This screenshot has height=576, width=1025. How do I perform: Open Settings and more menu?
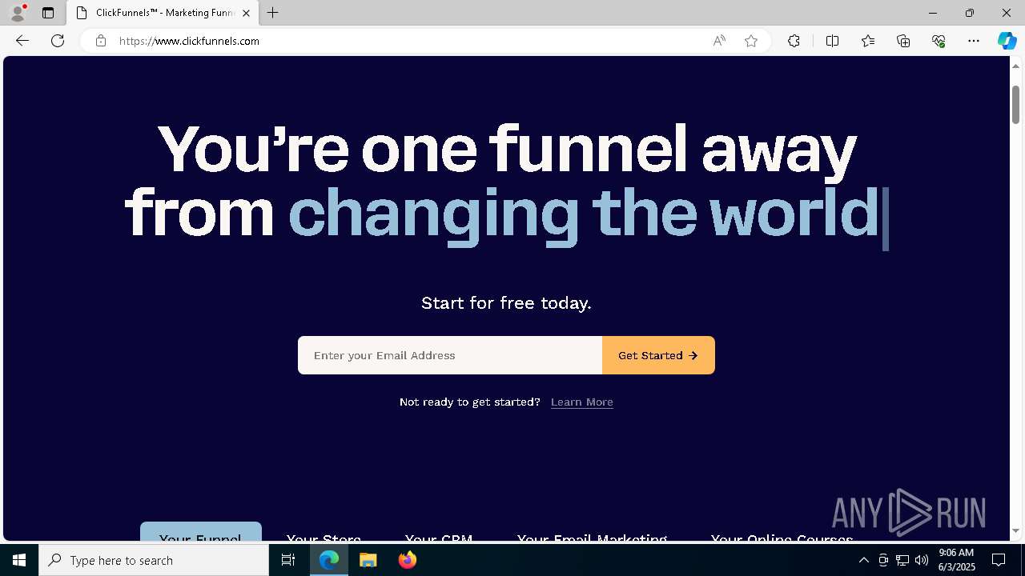click(x=974, y=41)
